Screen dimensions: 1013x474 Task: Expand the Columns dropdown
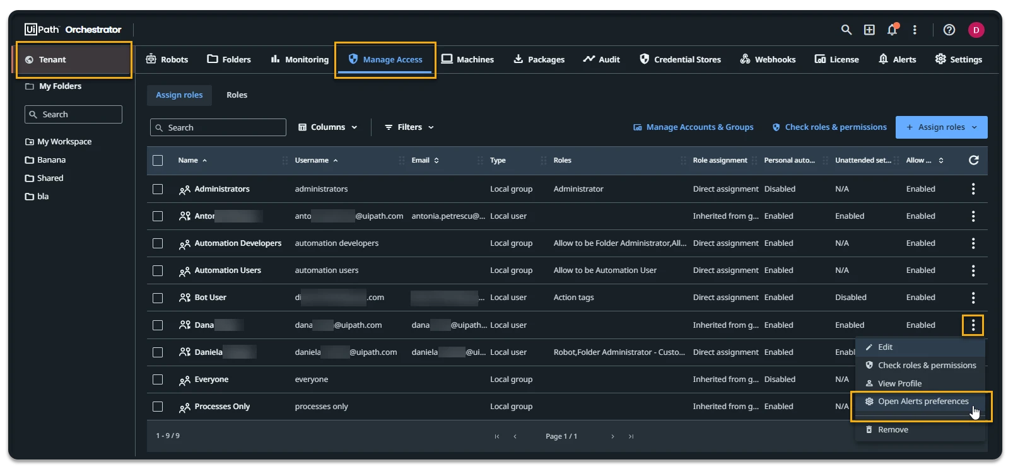click(328, 127)
